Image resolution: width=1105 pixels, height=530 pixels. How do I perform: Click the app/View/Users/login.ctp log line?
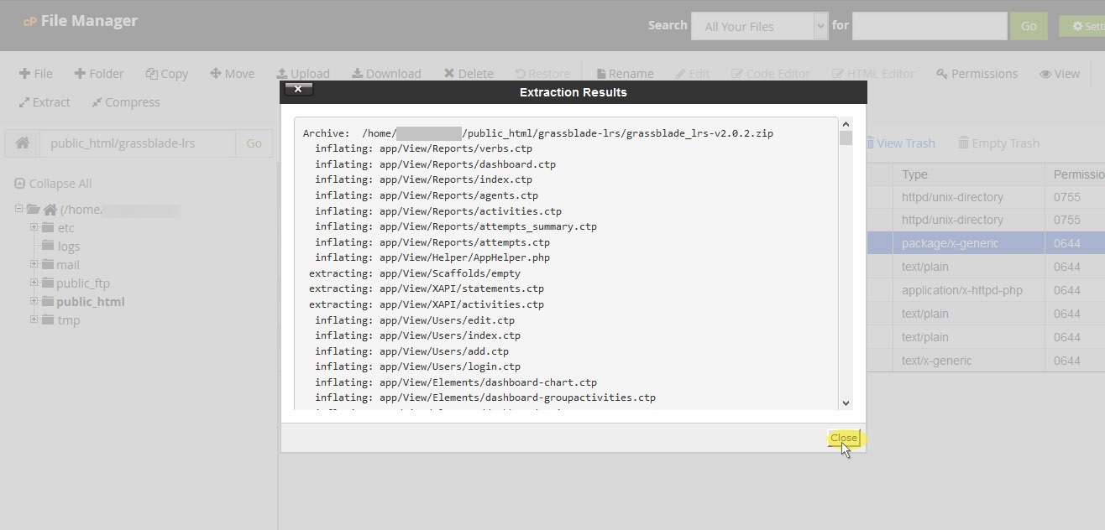pos(417,366)
